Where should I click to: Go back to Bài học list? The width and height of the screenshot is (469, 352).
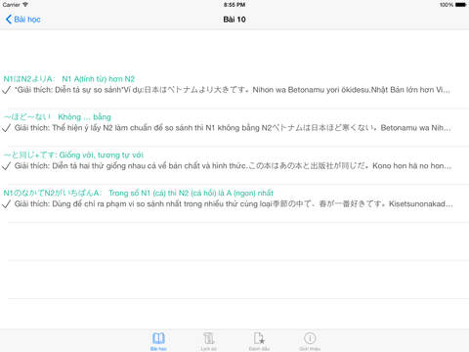click(x=22, y=20)
